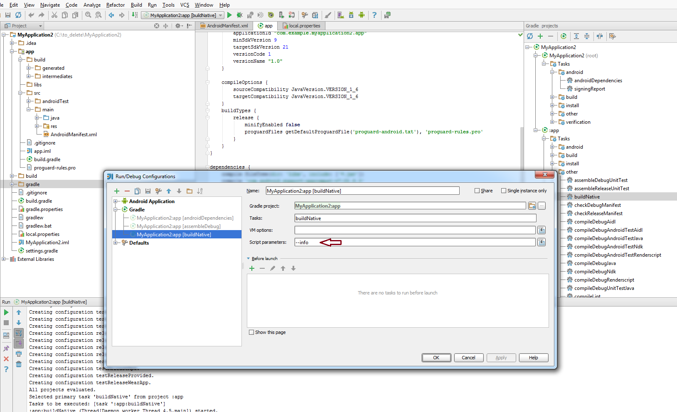The image size is (677, 412).
Task: Switch to AndroidManifest.xml editor tab
Action: (224, 26)
